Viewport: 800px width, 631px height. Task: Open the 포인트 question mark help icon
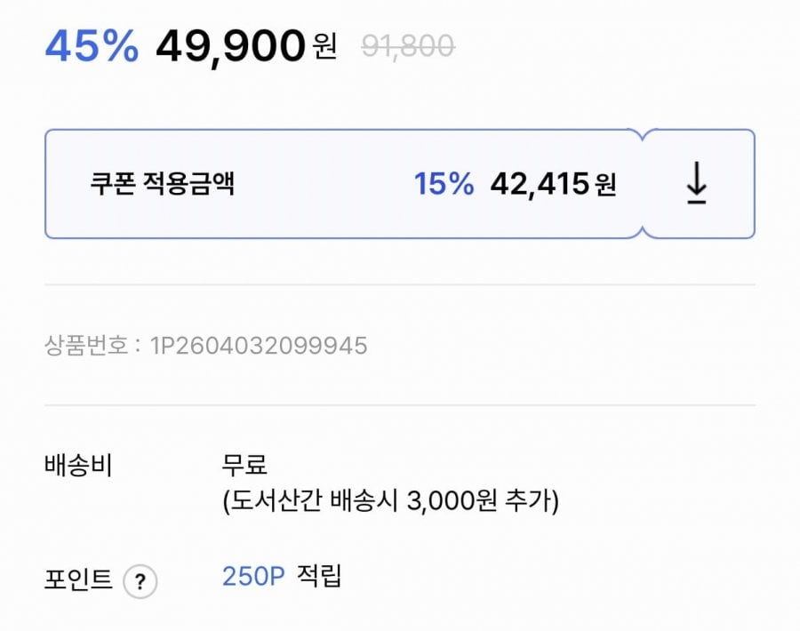[140, 583]
